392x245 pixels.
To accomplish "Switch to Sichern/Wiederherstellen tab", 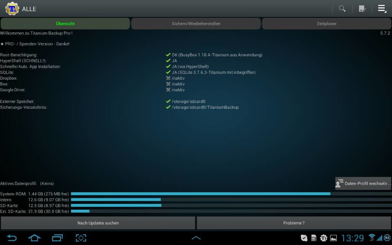I will click(196, 23).
